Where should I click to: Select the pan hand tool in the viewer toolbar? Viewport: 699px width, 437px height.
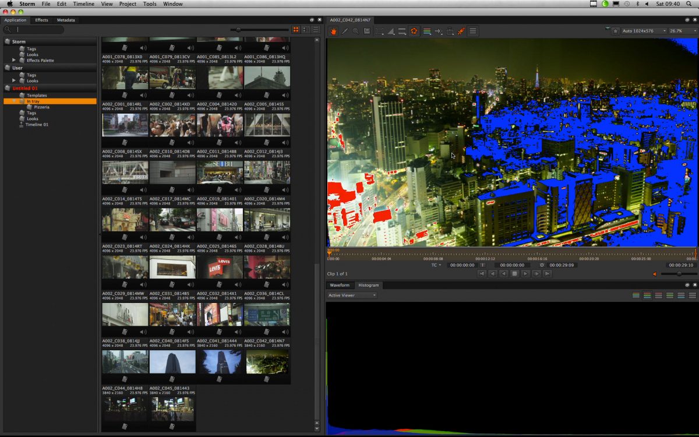tap(333, 31)
